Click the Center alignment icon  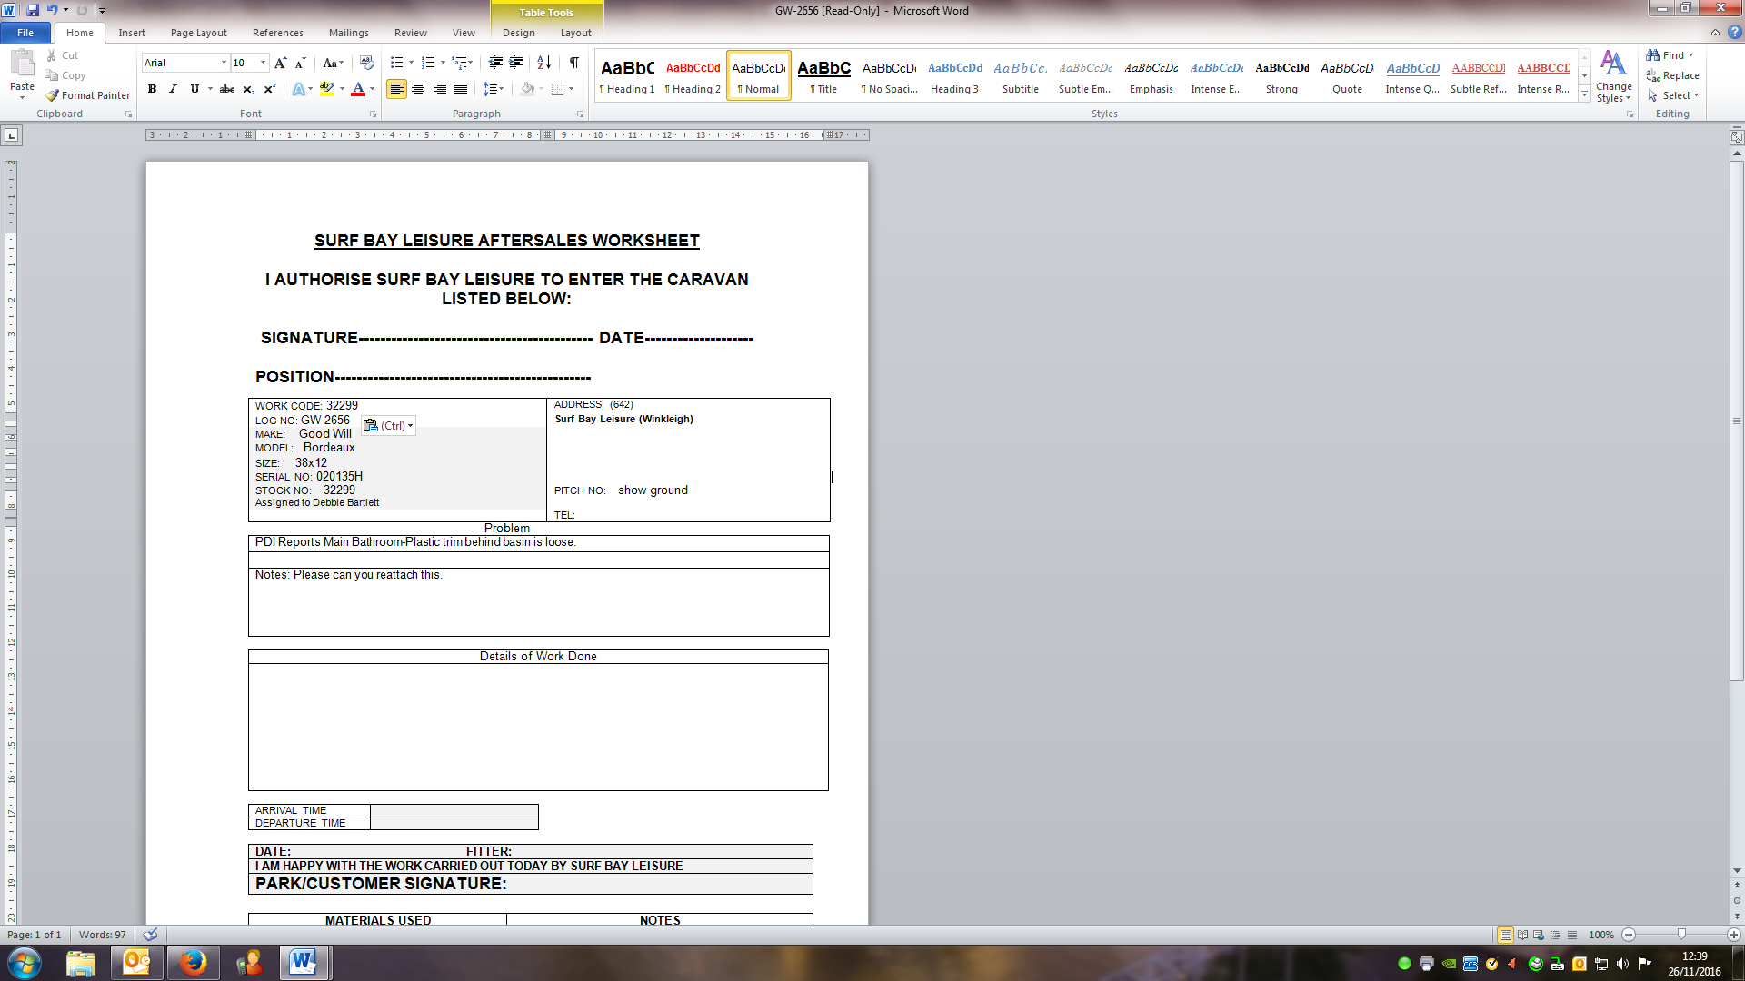[x=418, y=89]
